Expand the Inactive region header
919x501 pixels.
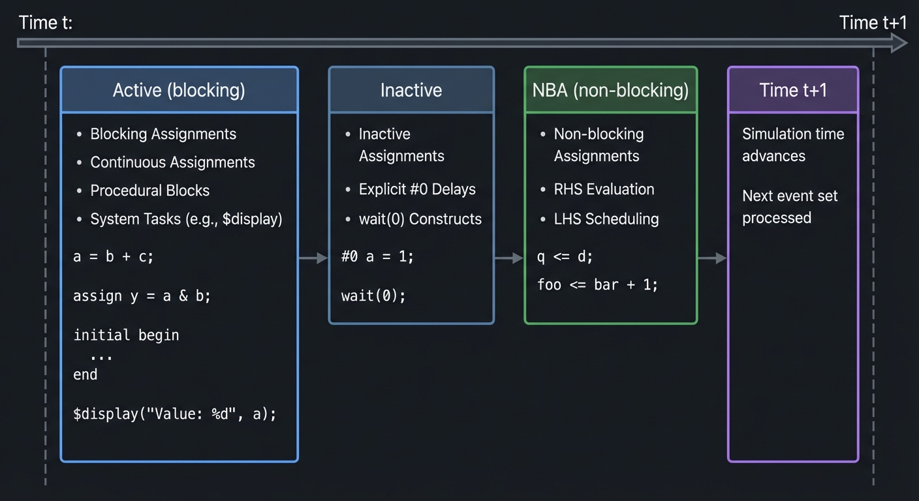tap(411, 89)
